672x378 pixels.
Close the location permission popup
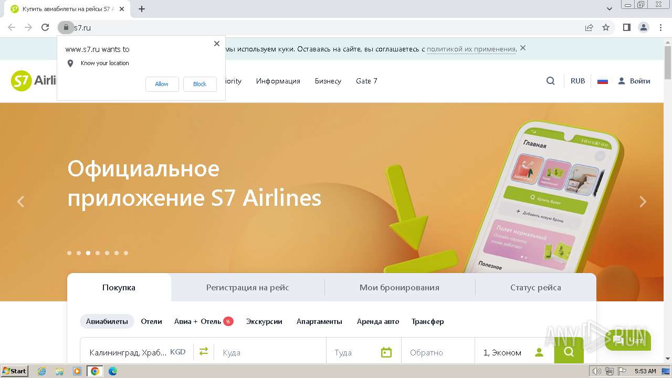point(217,44)
